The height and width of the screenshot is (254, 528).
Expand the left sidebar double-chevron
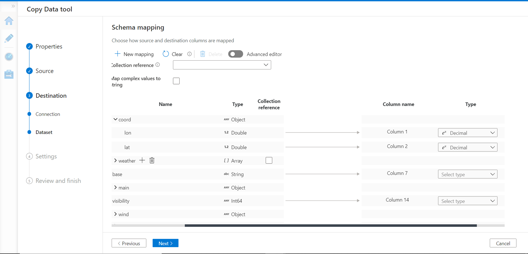point(13,6)
